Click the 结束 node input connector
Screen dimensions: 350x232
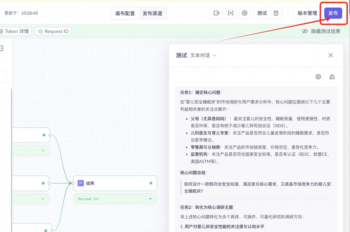coord(73,183)
